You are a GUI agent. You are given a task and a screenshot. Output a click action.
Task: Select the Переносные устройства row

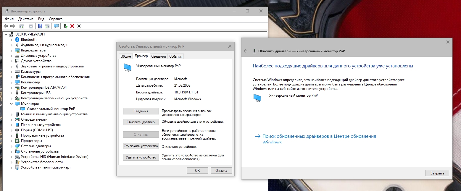(x=41, y=125)
